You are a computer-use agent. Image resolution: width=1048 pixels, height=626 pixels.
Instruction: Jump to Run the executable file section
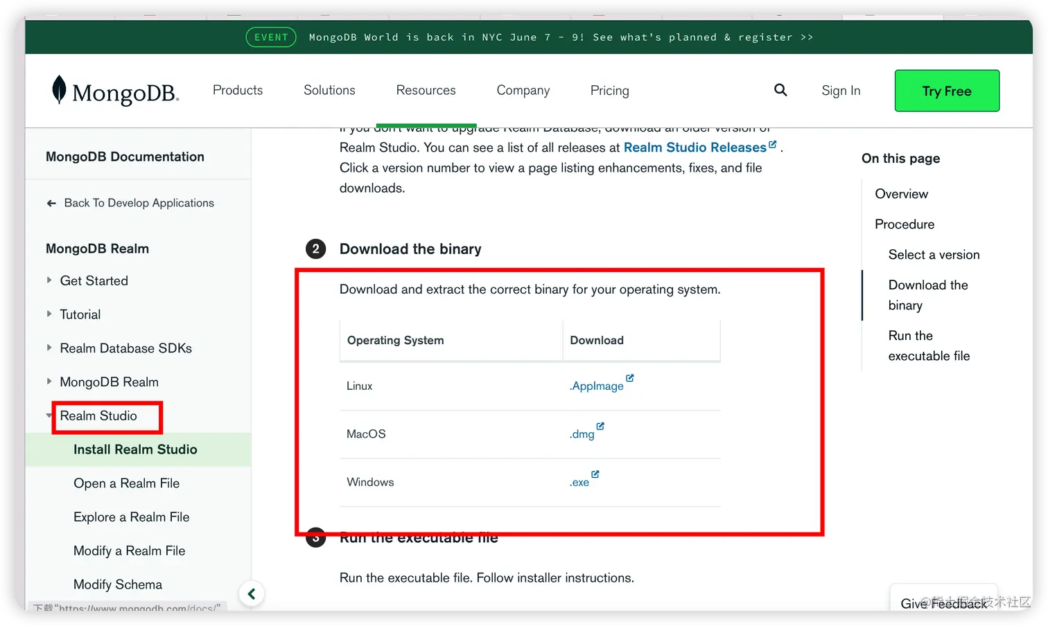[929, 346]
